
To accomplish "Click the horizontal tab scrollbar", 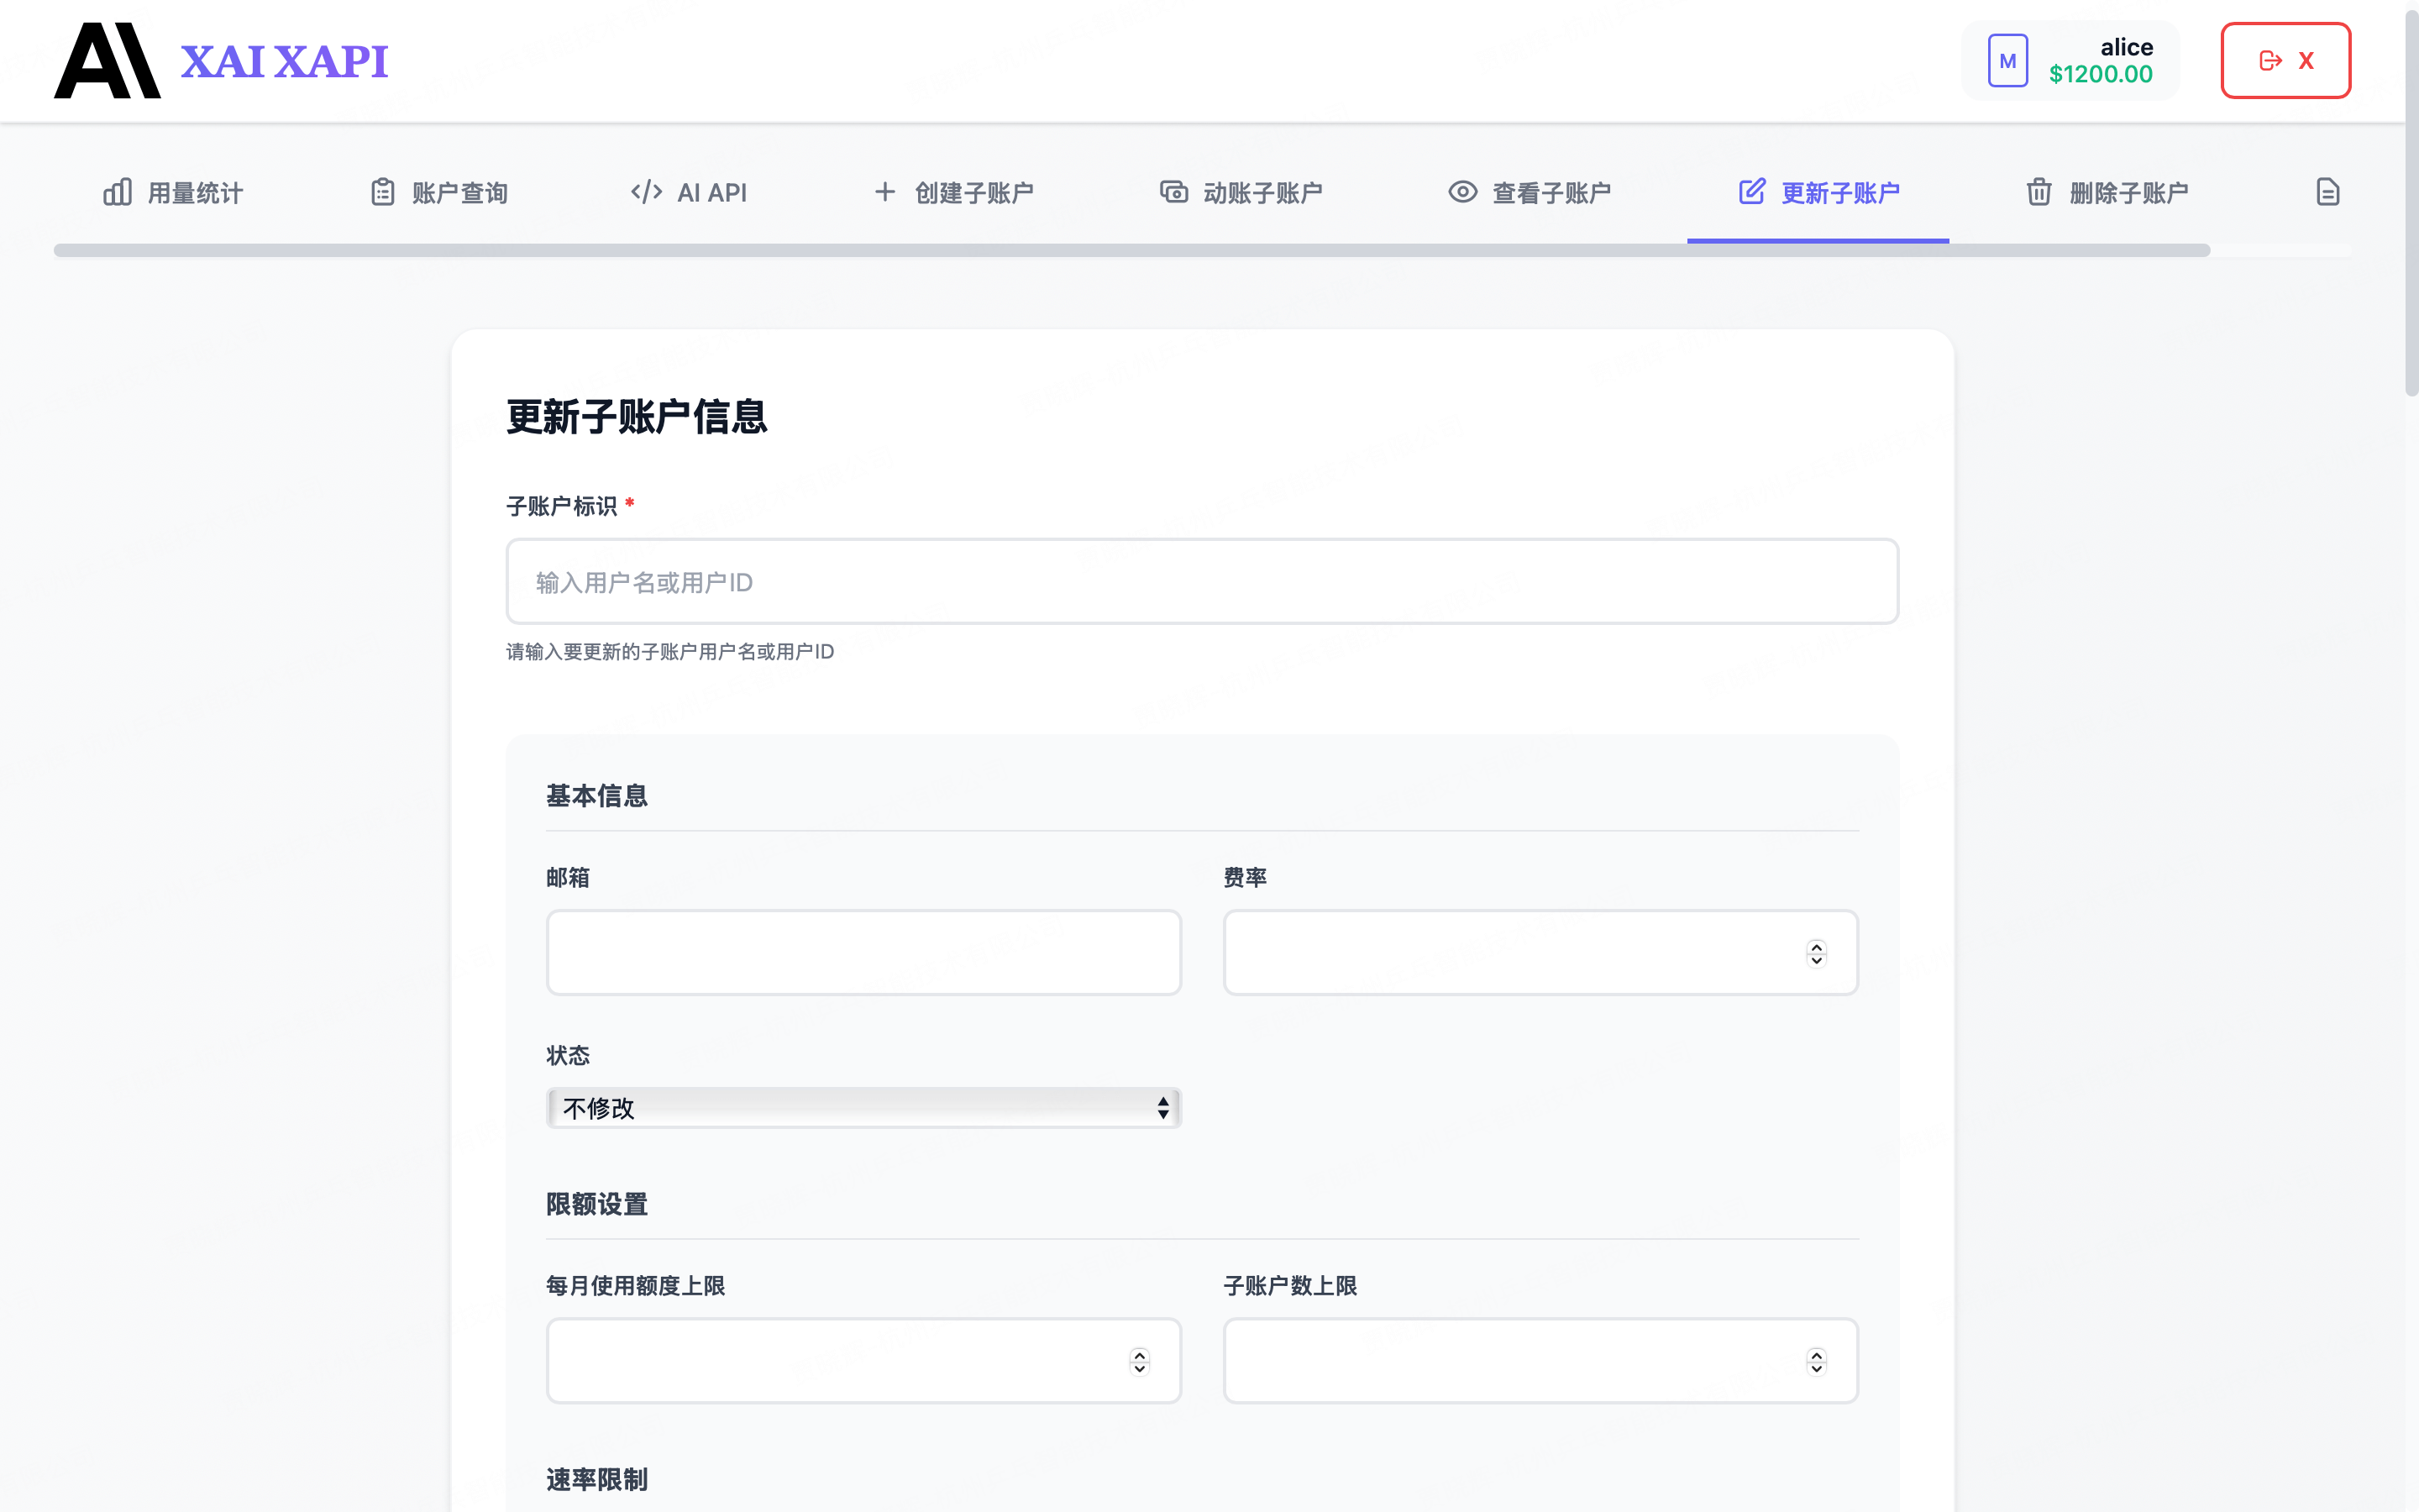I will pos(1130,250).
